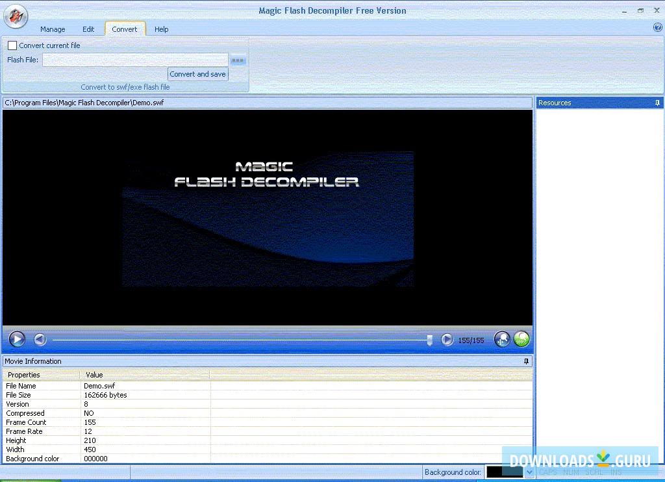
Task: Click the rewind-to-start playback icon
Action: 40,338
